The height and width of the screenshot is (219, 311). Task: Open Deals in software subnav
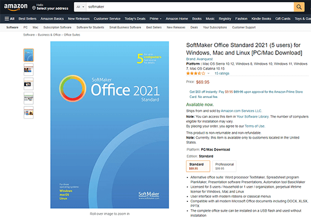[x=194, y=28]
